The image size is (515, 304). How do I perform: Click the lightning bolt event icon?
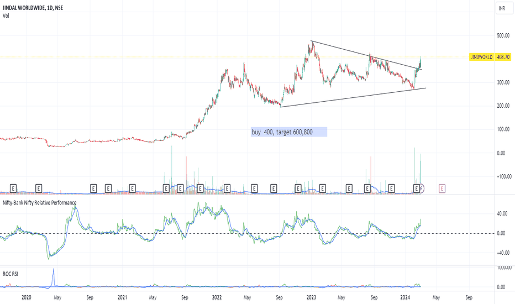click(422, 188)
